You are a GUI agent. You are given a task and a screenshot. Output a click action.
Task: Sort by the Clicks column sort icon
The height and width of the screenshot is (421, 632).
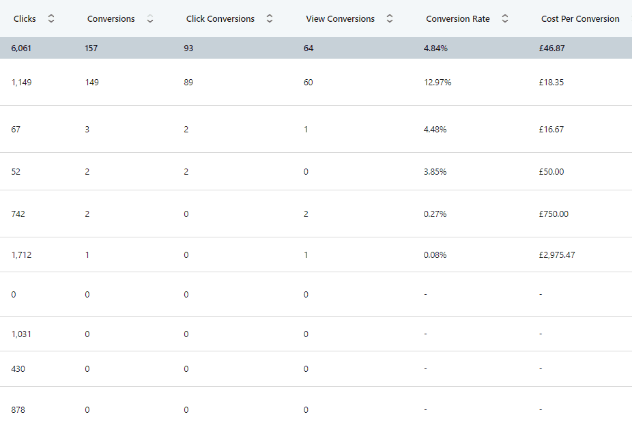pyautogui.click(x=51, y=18)
